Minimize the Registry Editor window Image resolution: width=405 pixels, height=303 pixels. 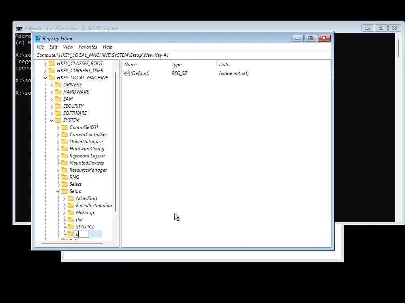pyautogui.click(x=297, y=38)
